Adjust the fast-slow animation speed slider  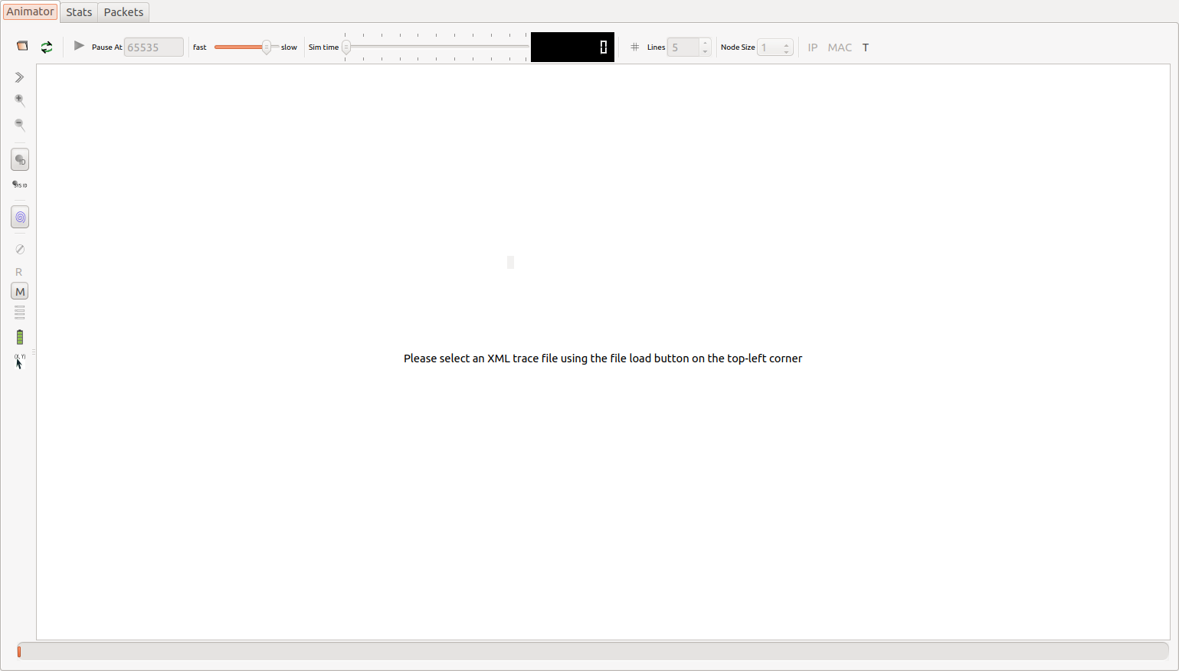[x=247, y=47]
